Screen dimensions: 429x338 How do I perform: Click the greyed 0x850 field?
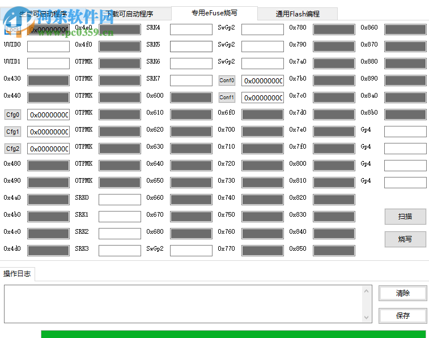[334, 251]
